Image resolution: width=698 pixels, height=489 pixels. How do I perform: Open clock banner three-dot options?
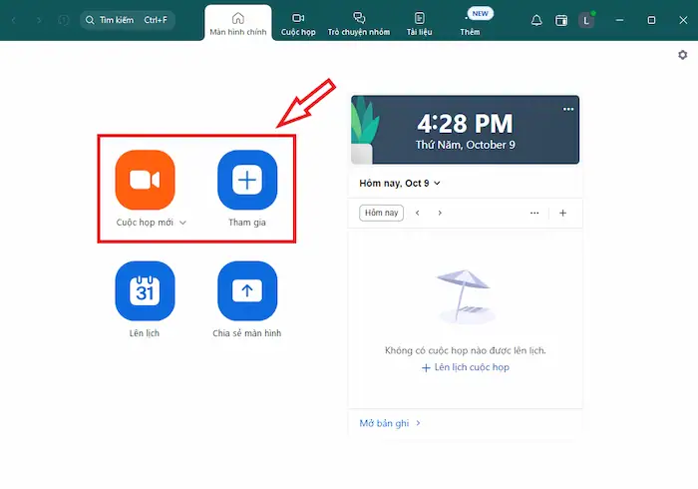point(568,109)
